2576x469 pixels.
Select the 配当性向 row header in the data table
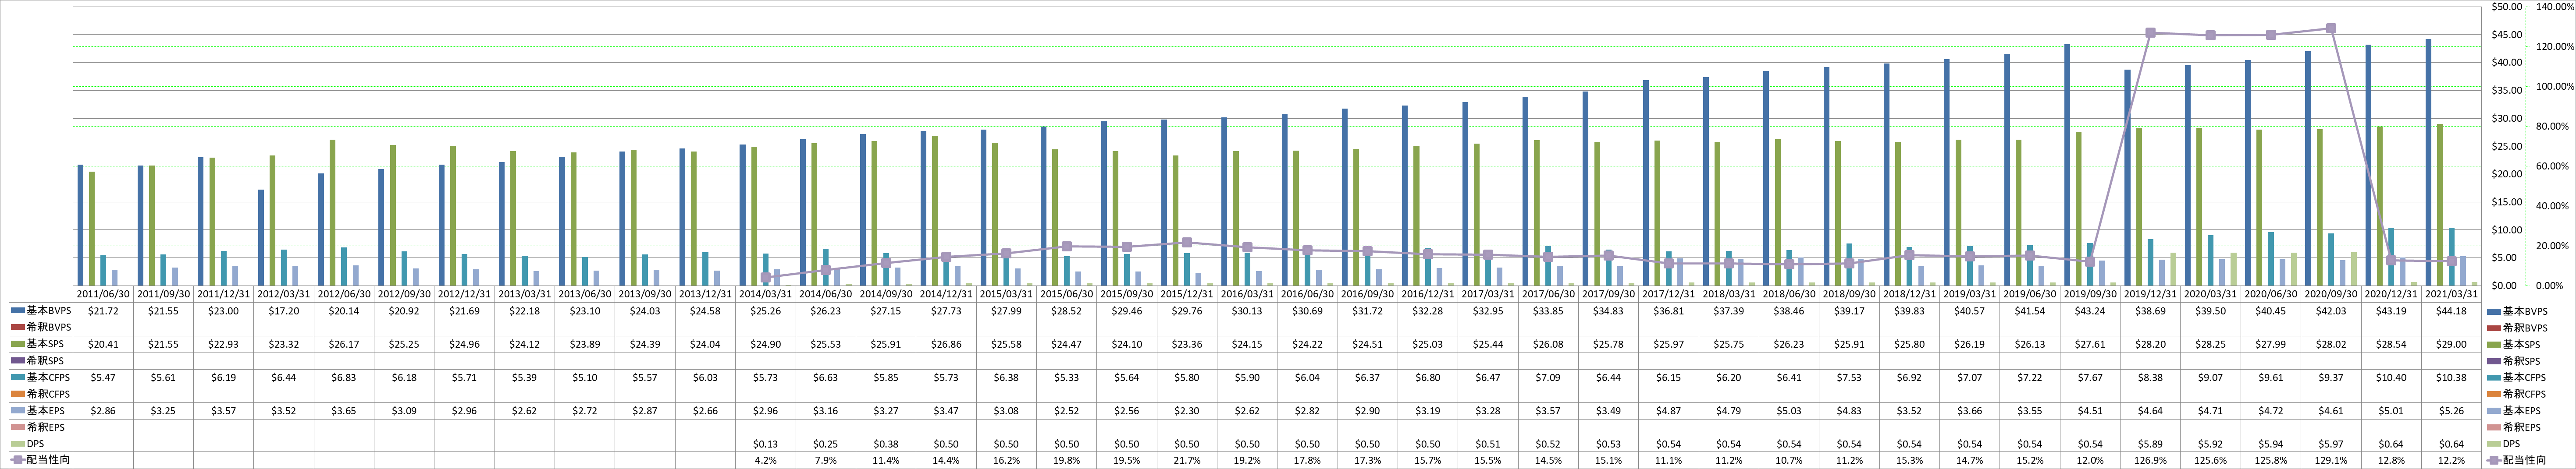pyautogui.click(x=41, y=460)
